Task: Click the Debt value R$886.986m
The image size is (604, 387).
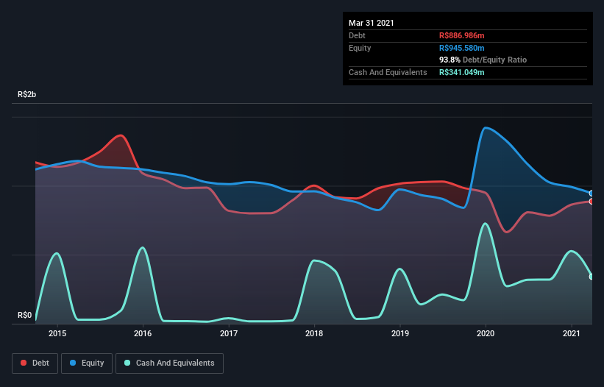Action: coord(462,35)
